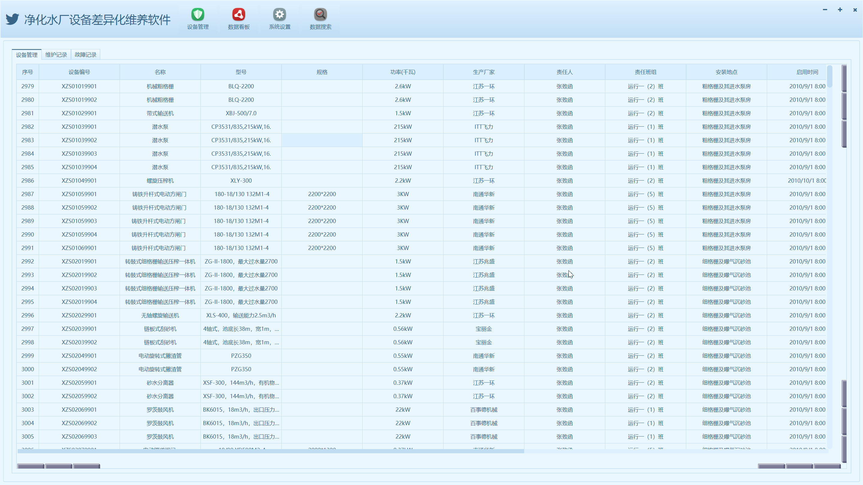
Task: Select device code XZS02019903
Action: click(79, 289)
